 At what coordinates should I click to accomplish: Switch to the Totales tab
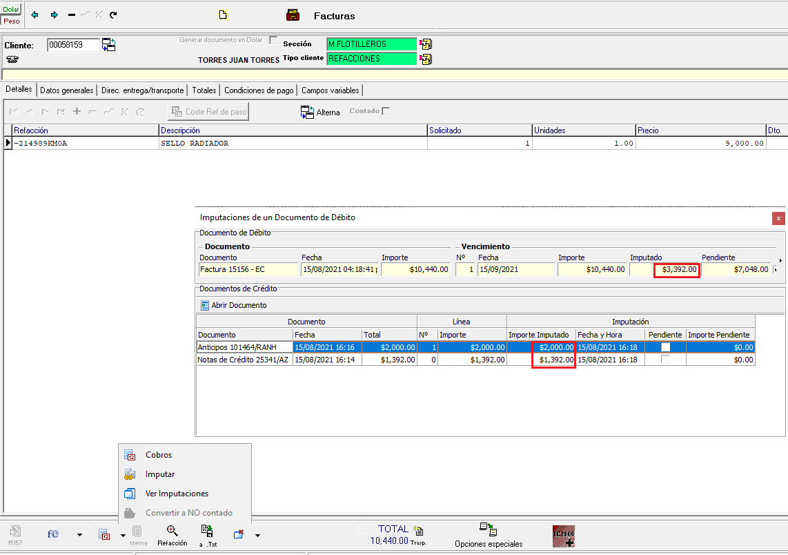pos(204,90)
